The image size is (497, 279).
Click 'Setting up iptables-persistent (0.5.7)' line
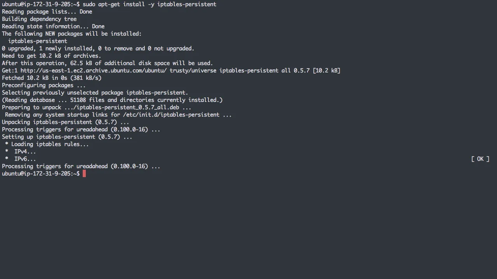coord(67,137)
